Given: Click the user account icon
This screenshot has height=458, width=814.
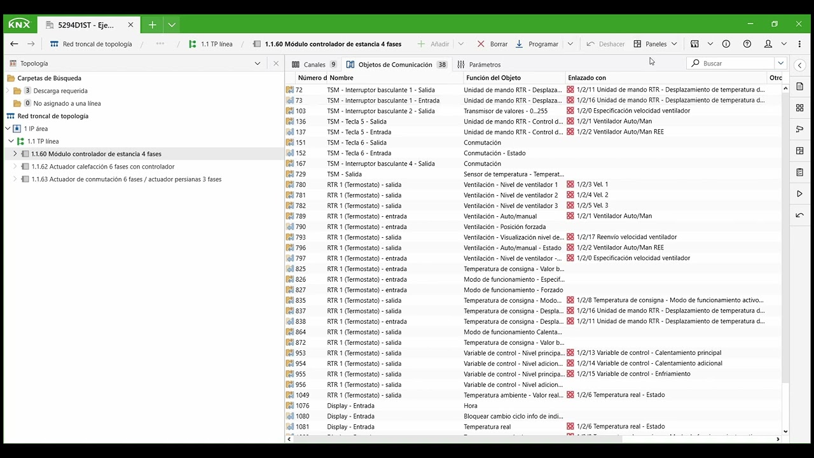Looking at the screenshot, I should (768, 44).
